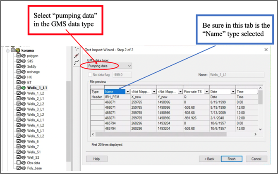Click the file preview scroll-right arrow

(256, 134)
